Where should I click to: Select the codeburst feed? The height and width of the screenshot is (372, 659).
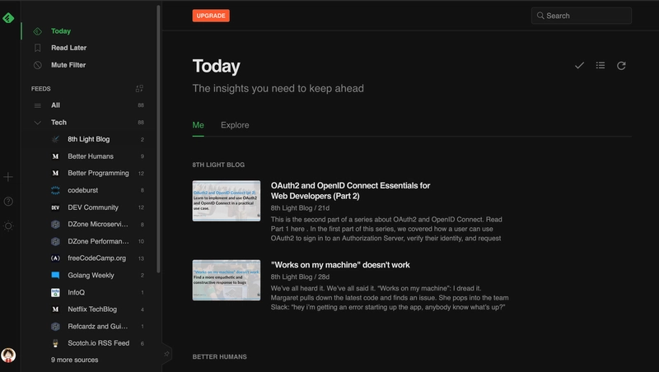point(83,190)
